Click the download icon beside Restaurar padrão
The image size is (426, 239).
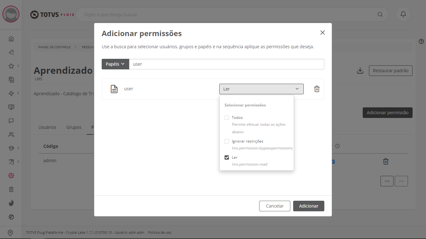[360, 71]
